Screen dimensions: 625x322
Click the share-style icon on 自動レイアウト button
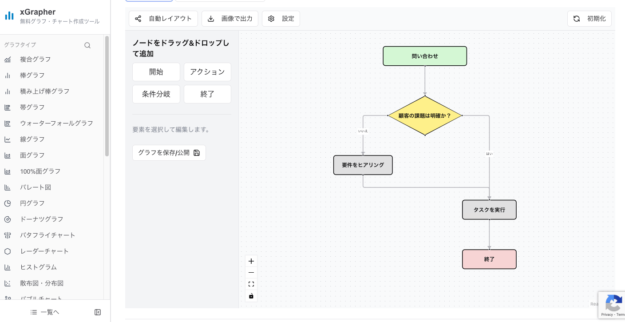(138, 19)
